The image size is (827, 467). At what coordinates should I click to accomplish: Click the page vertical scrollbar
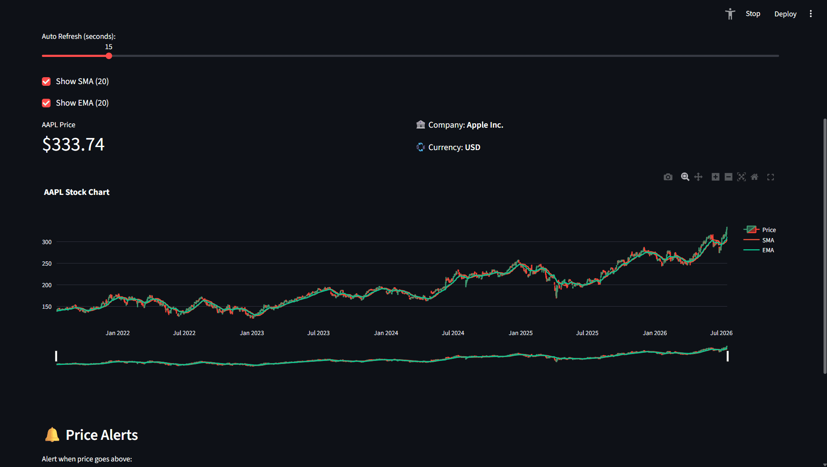(824, 246)
